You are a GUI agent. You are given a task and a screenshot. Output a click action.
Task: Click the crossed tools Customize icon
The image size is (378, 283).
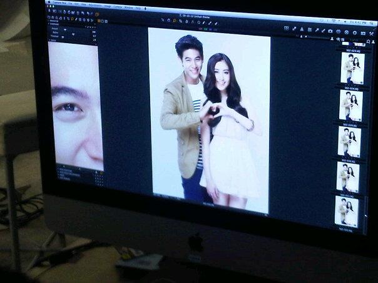click(x=371, y=34)
